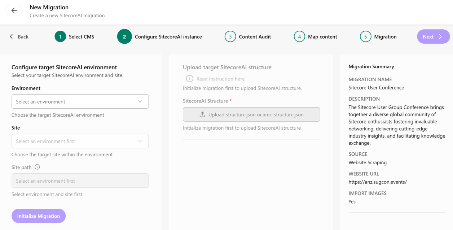Open the Configure SitecoreAI instance step
This screenshot has width=453, height=230.
pyautogui.click(x=168, y=36)
